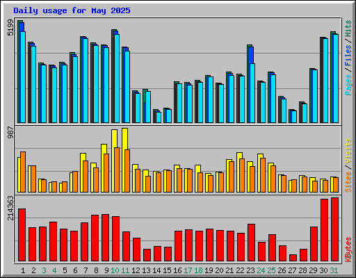Image resolution: width=356 pixels, height=278 pixels.
Task: Click the 5199 axis value
Action: pyautogui.click(x=10, y=28)
